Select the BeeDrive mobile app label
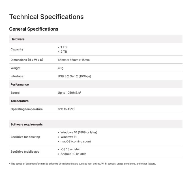191x173 pixels. tap(25, 151)
